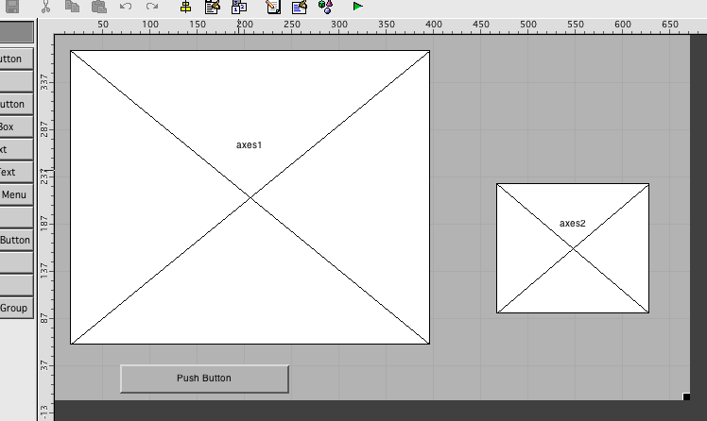Open the Menu Editor
This screenshot has height=421, width=707.
coord(213,7)
